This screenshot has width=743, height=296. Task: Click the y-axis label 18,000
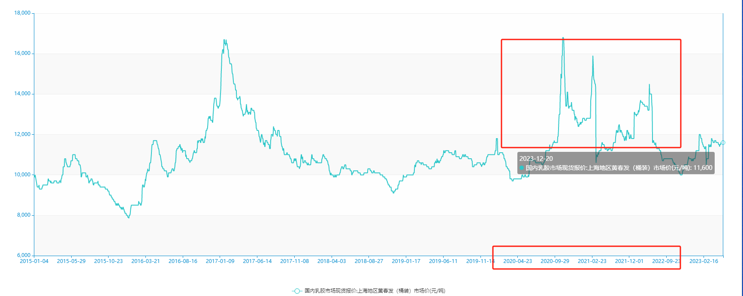tap(22, 13)
